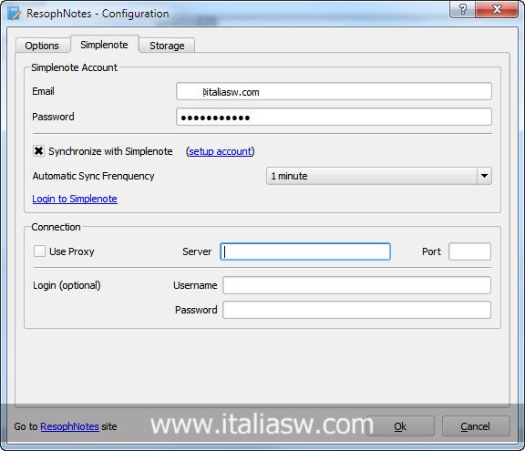
Task: Enable the Use Proxy checkbox
Action: [x=39, y=251]
